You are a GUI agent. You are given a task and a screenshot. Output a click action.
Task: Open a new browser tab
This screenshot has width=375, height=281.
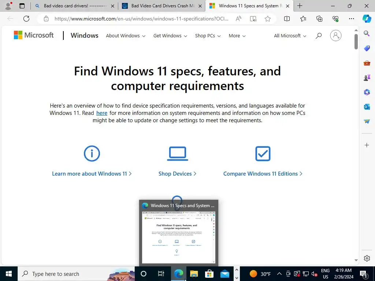tap(300, 6)
